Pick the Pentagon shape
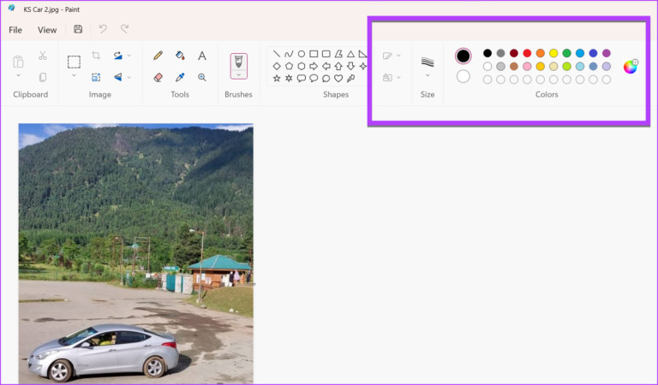The height and width of the screenshot is (385, 658). tap(289, 66)
